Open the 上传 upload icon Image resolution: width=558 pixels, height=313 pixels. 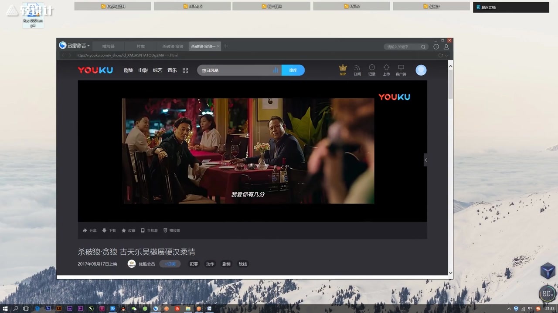pos(386,70)
